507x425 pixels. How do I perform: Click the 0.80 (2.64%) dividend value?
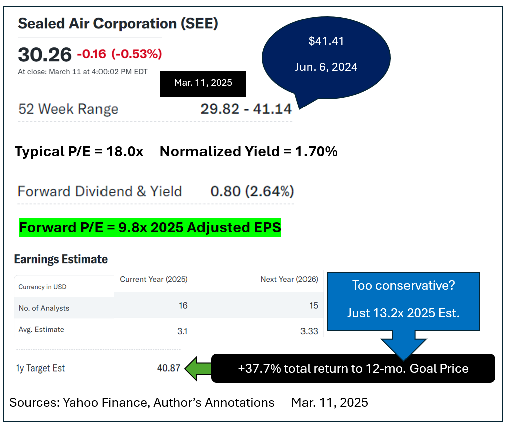[x=252, y=191]
